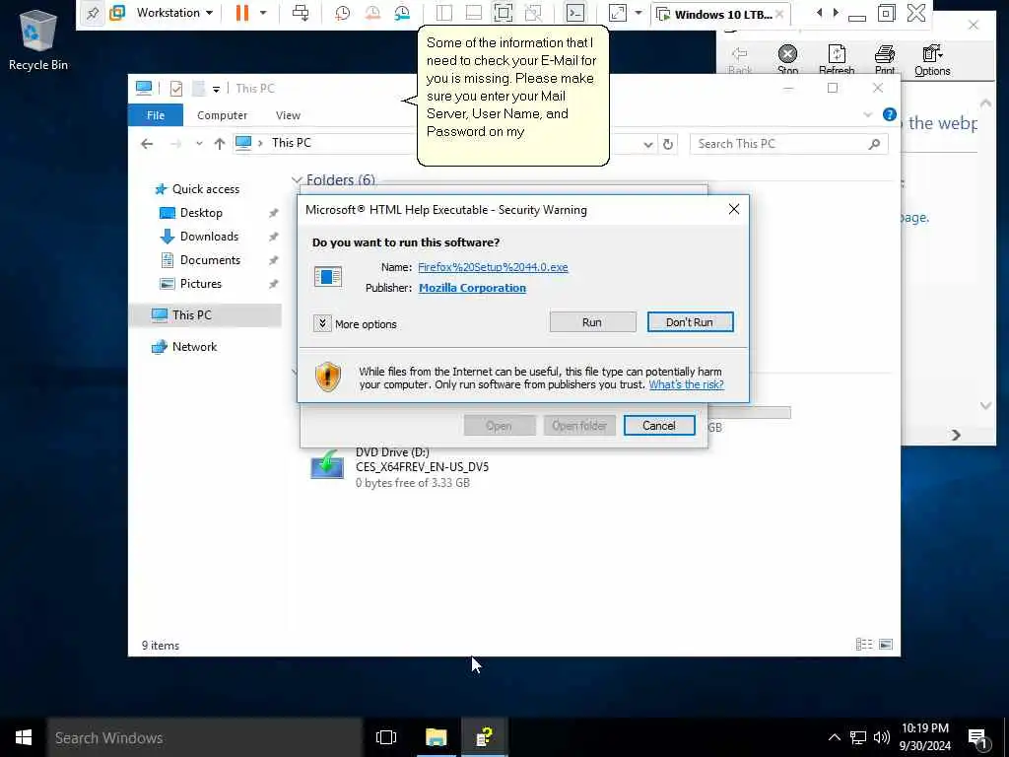Image resolution: width=1009 pixels, height=757 pixels.
Task: Click Cancel in the download dialog
Action: pyautogui.click(x=659, y=426)
